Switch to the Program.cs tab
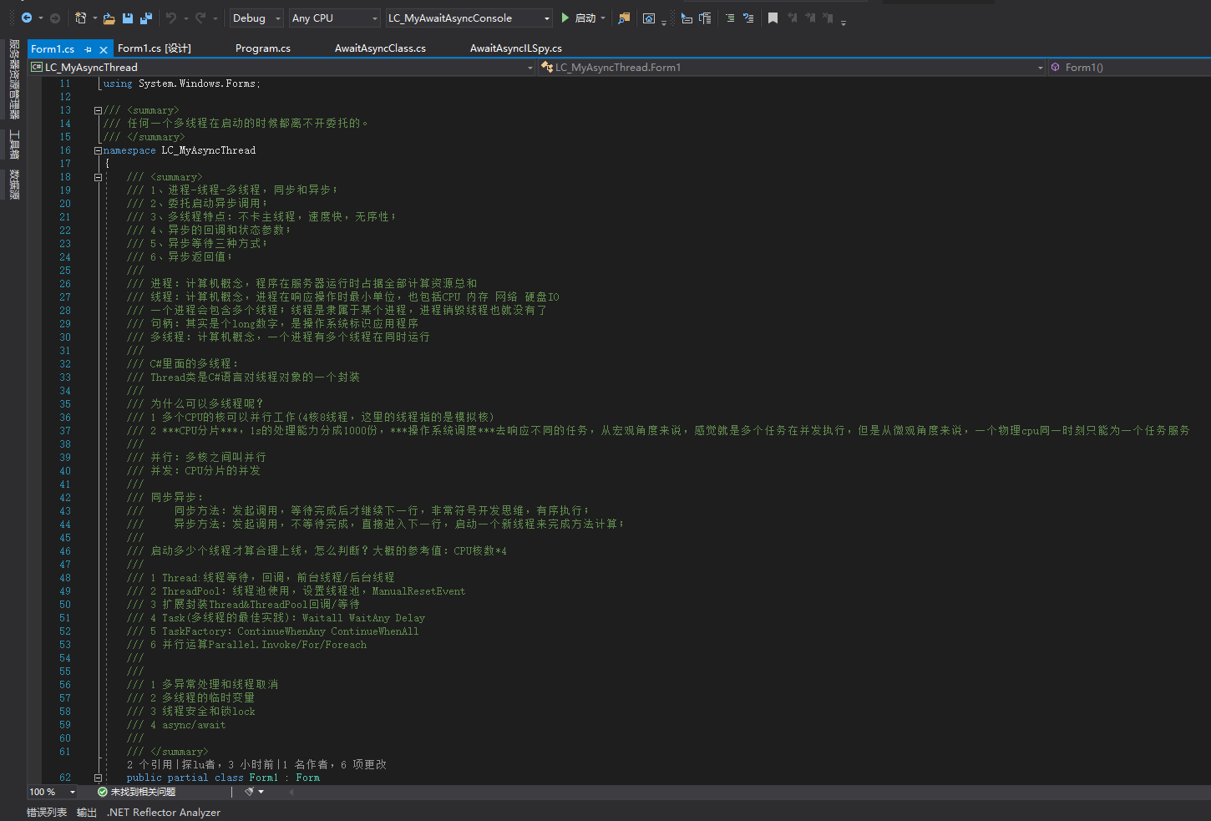The image size is (1211, 821). coord(263,48)
